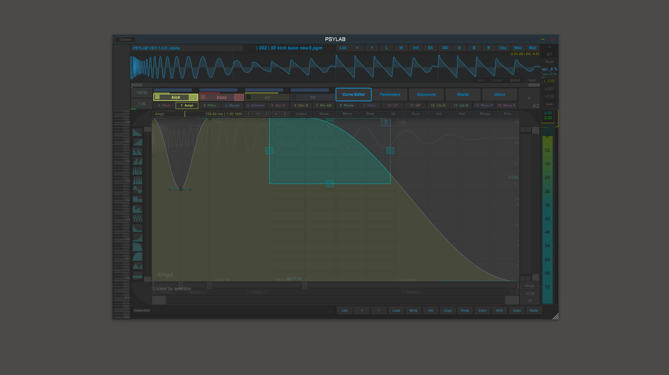Select the 2 Filter curve tab

210,106
